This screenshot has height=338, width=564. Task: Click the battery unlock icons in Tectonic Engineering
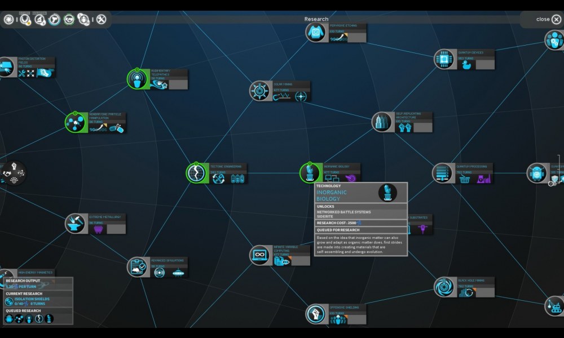237,179
